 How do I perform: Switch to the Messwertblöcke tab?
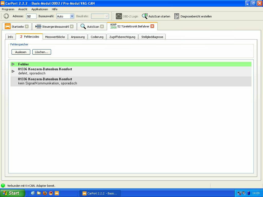pyautogui.click(x=55, y=37)
